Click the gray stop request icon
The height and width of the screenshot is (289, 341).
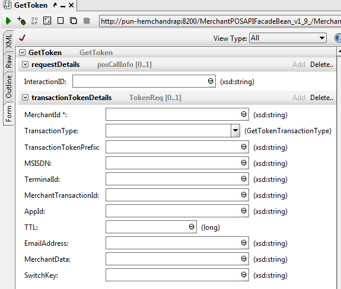[x=87, y=21]
